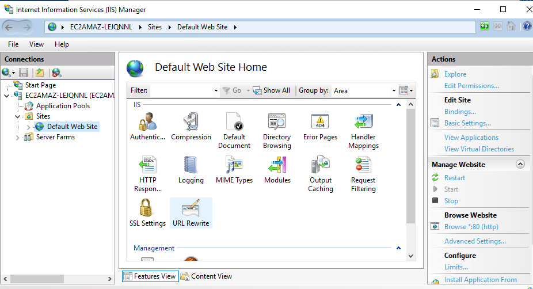Open the View menu
The image size is (533, 289).
36,44
